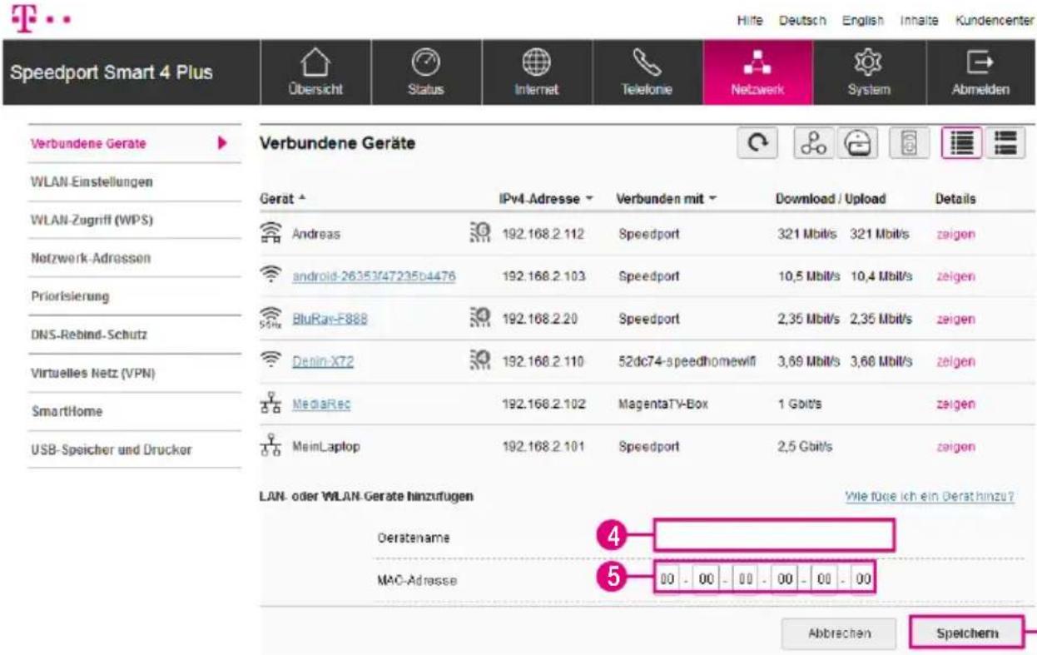Open WLAN-Einstellungen in sidebar
Screen dimensions: 1037x655
(135, 181)
